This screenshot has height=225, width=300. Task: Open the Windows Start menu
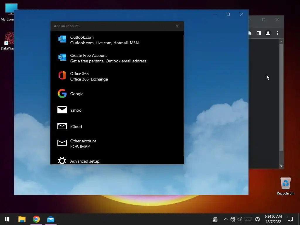coord(7,219)
